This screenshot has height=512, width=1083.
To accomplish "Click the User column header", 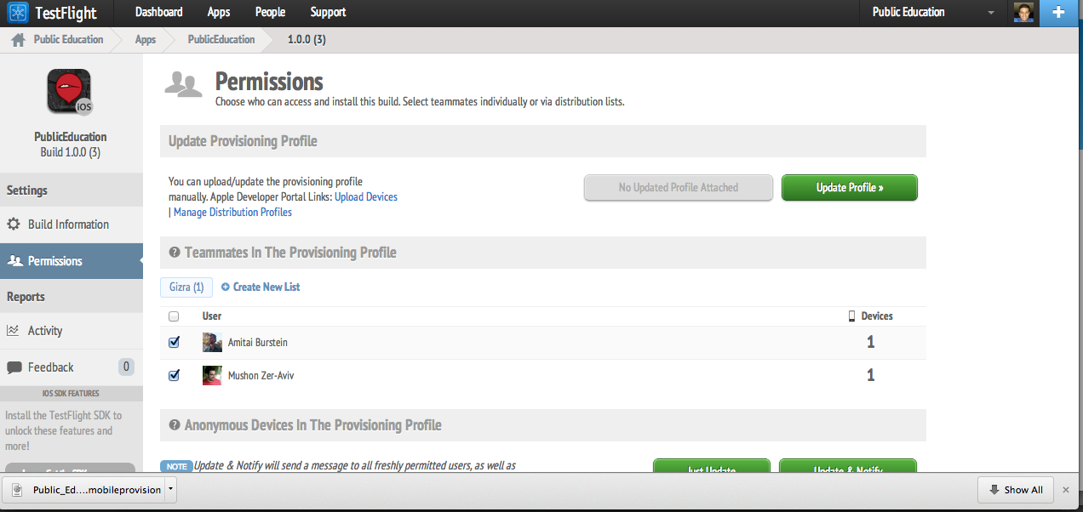I will (x=212, y=316).
